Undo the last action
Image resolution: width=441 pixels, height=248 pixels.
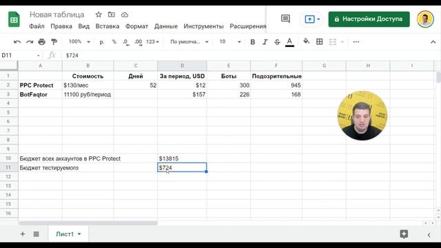(17, 42)
